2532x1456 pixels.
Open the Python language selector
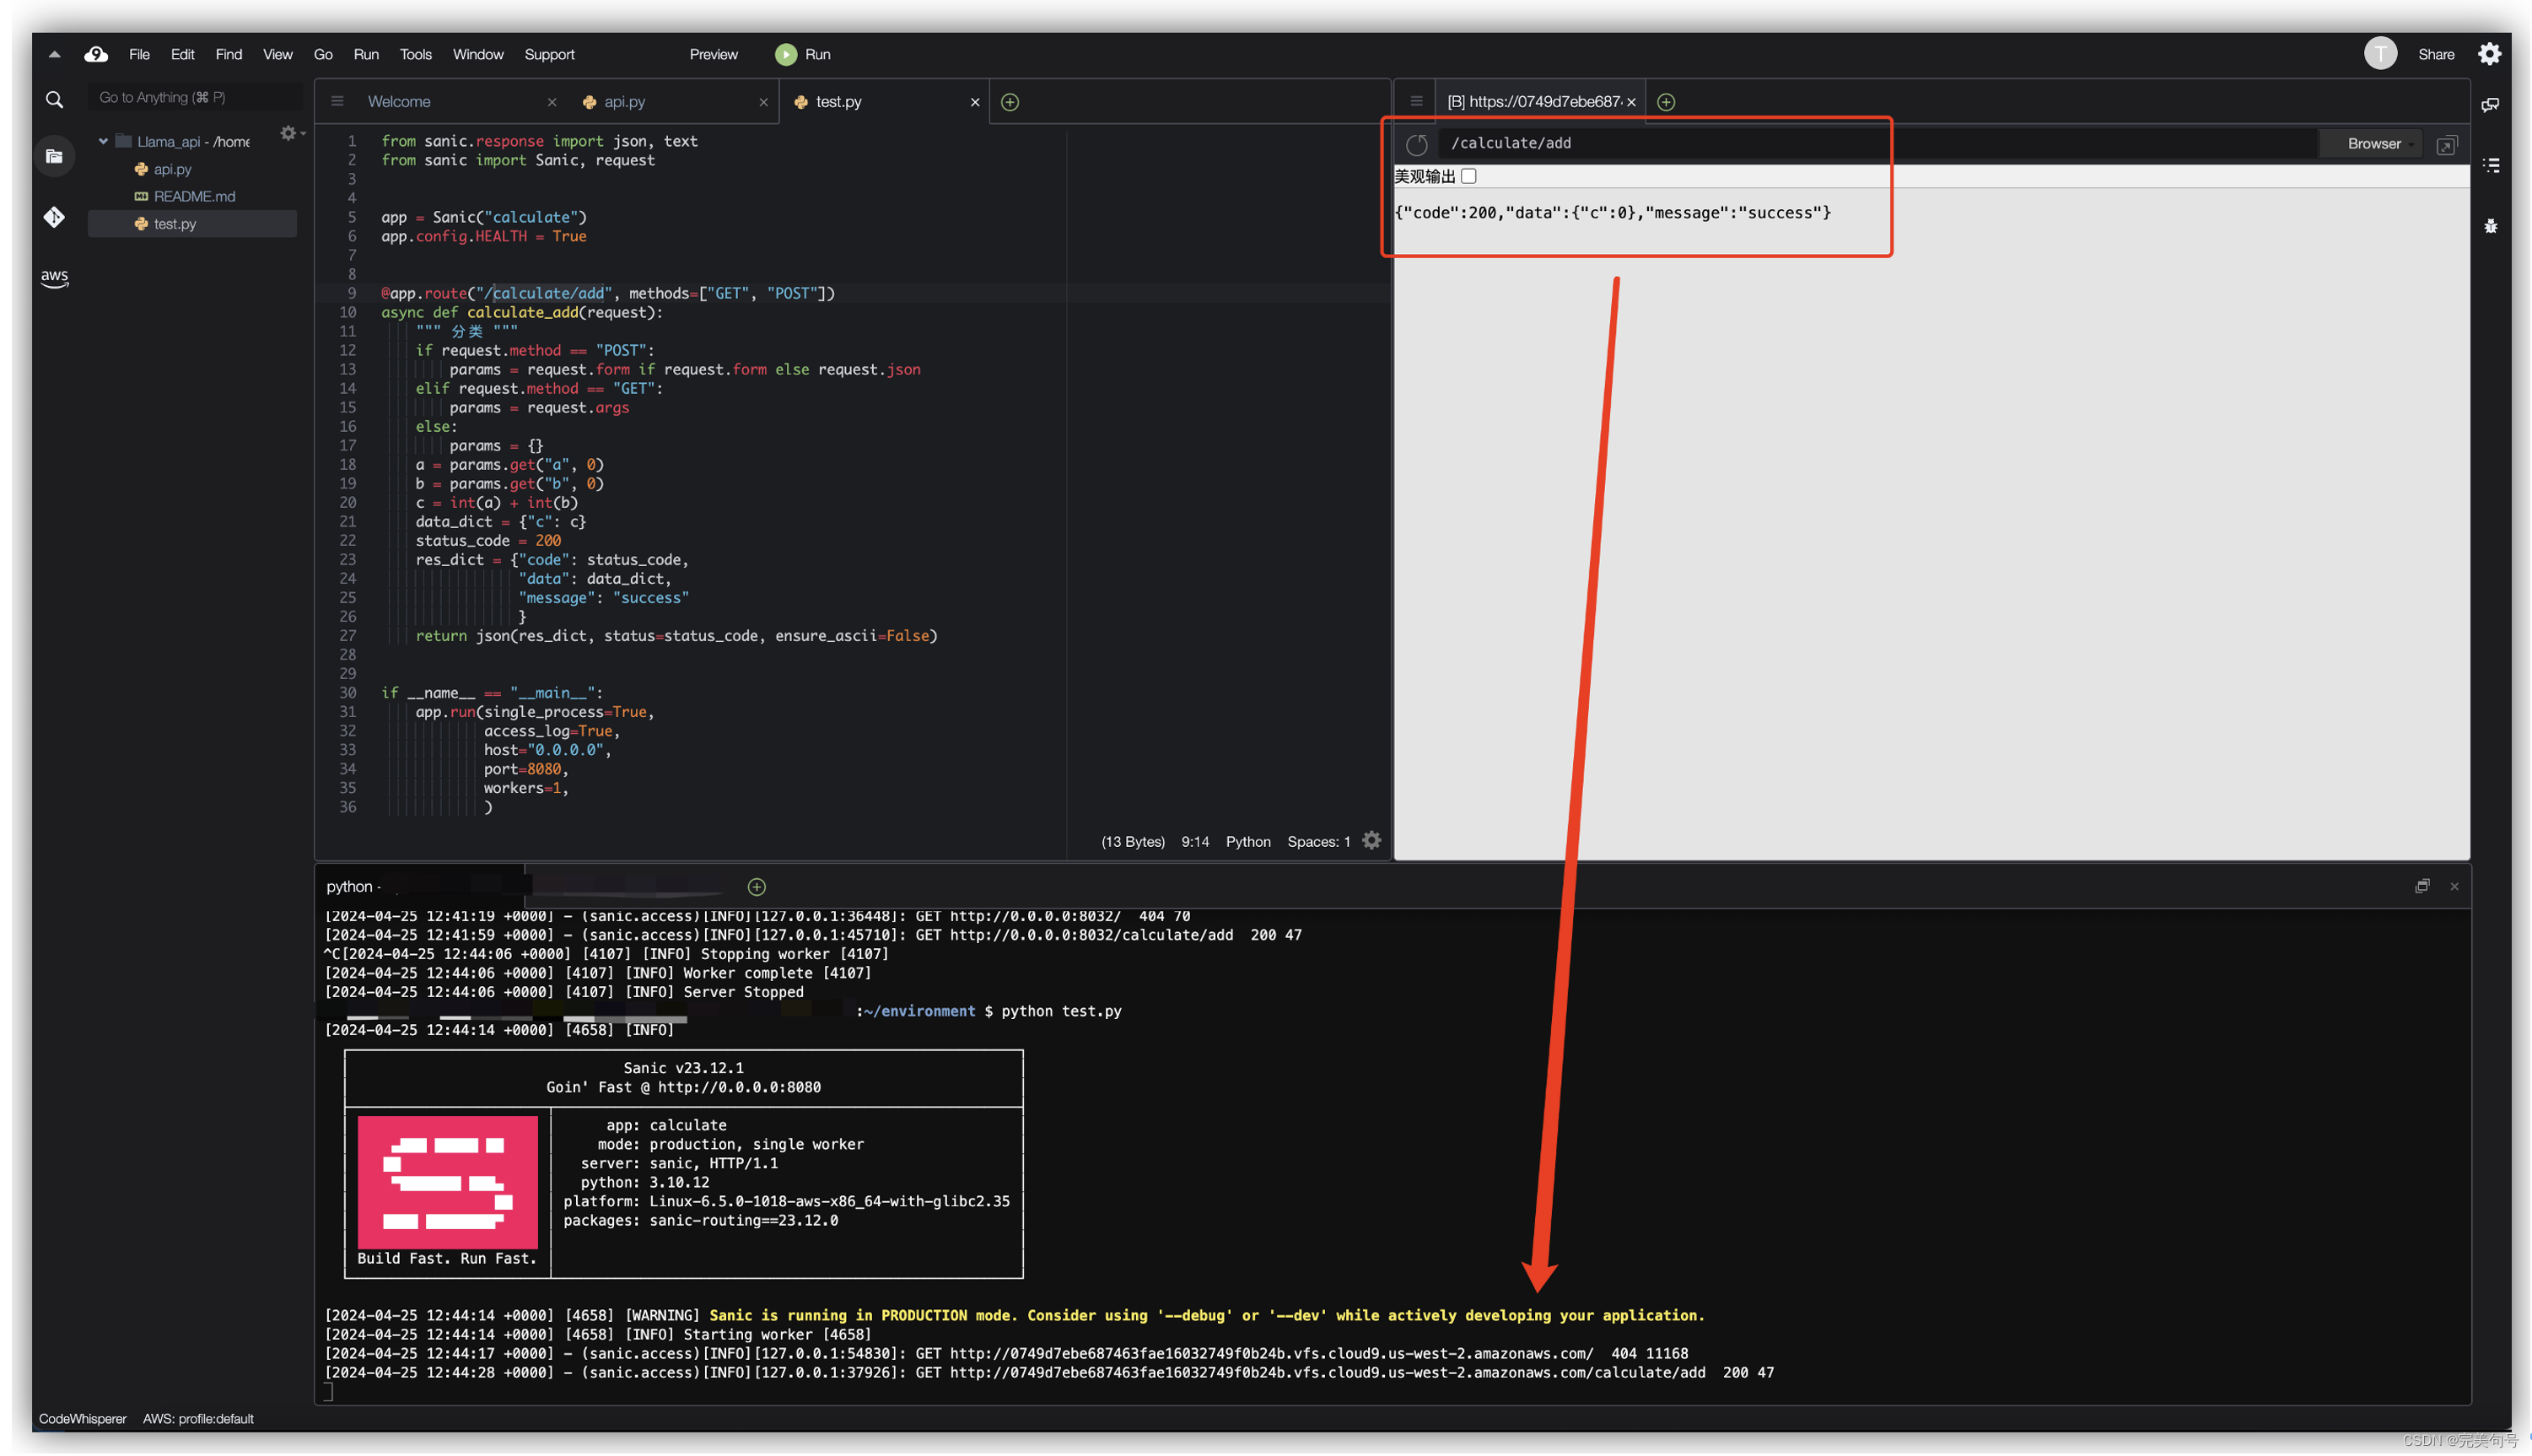click(x=1247, y=842)
